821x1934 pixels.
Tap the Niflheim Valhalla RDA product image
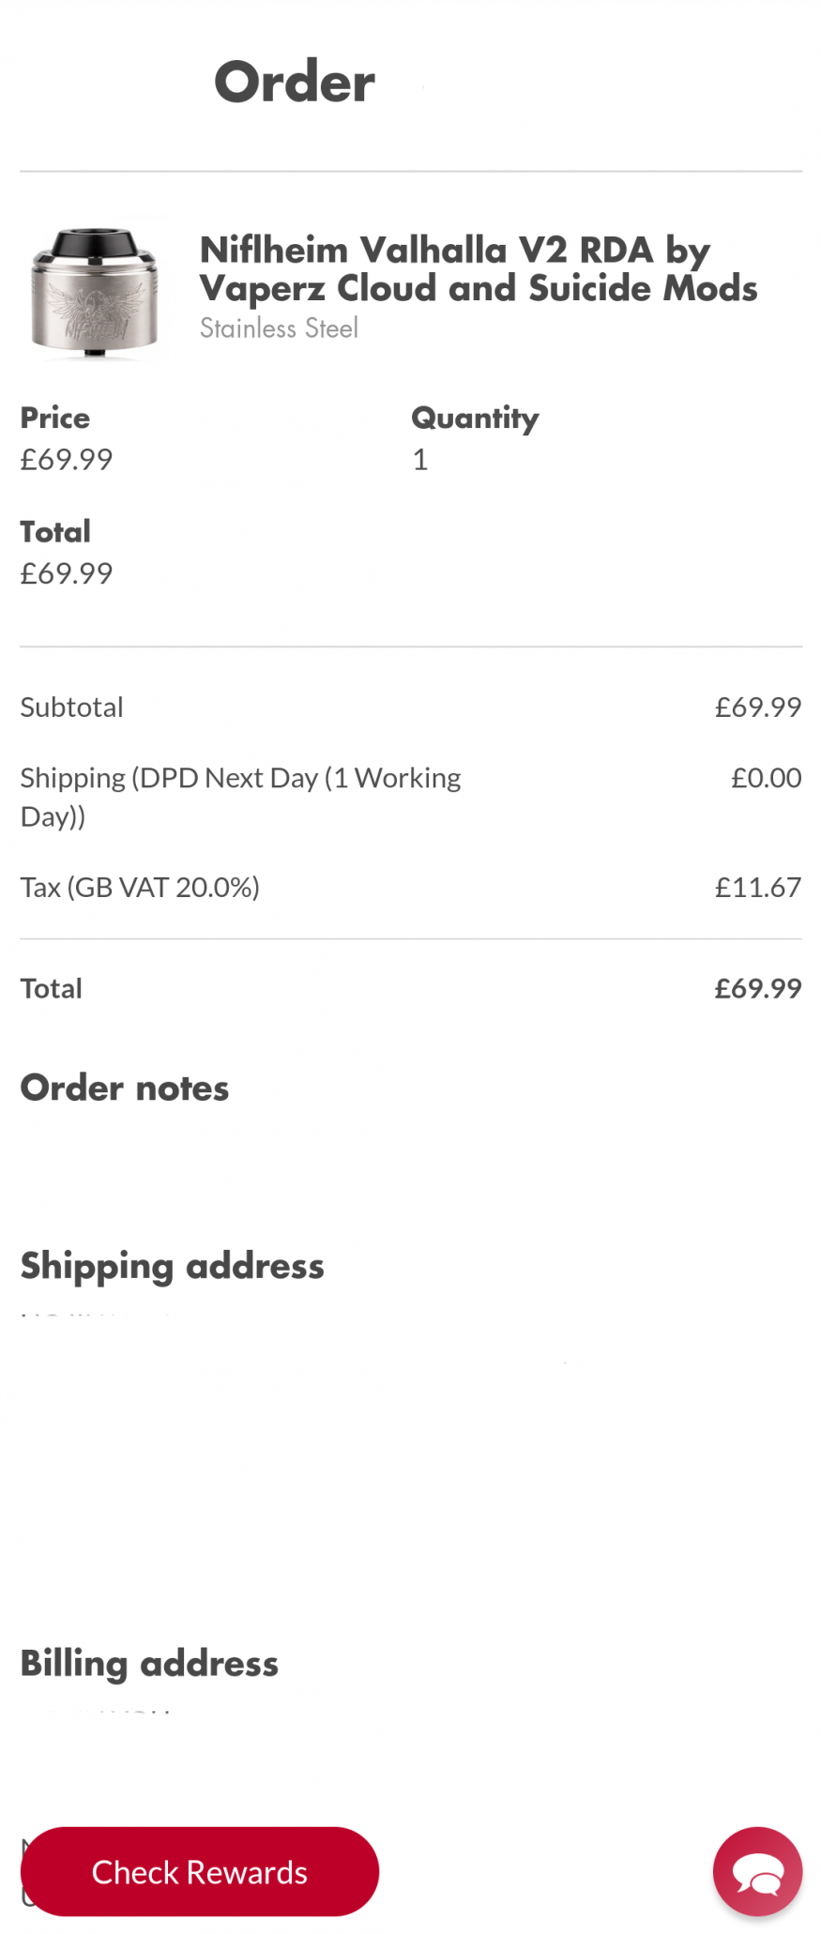[94, 292]
